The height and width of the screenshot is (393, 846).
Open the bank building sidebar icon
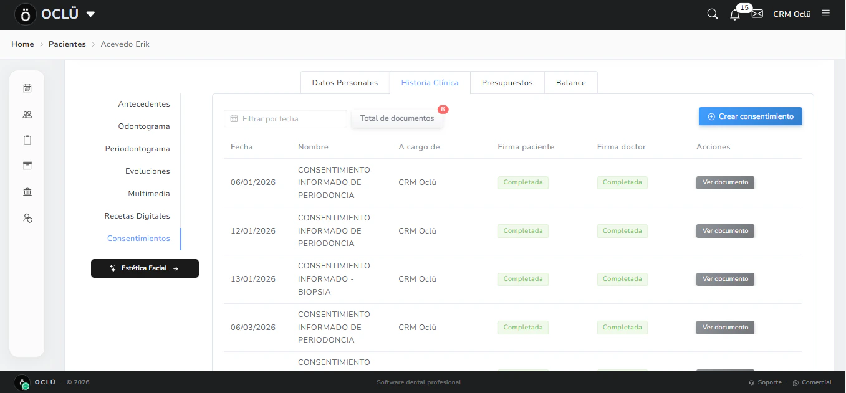(27, 192)
